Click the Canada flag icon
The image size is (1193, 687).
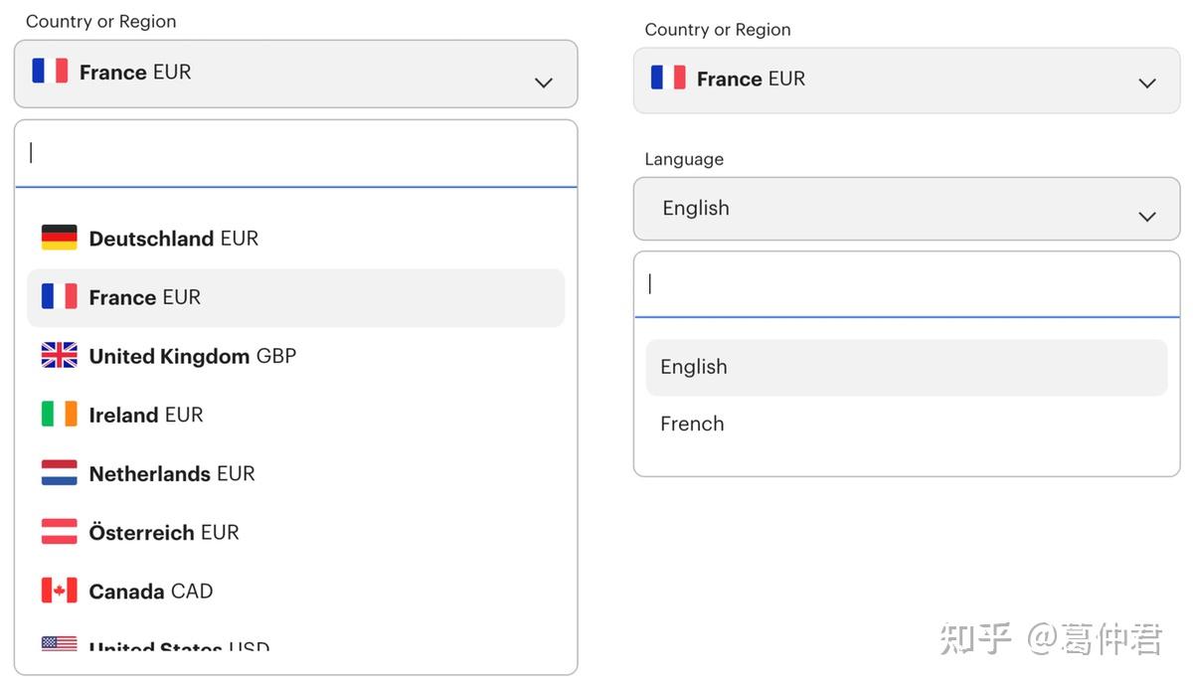pos(59,590)
